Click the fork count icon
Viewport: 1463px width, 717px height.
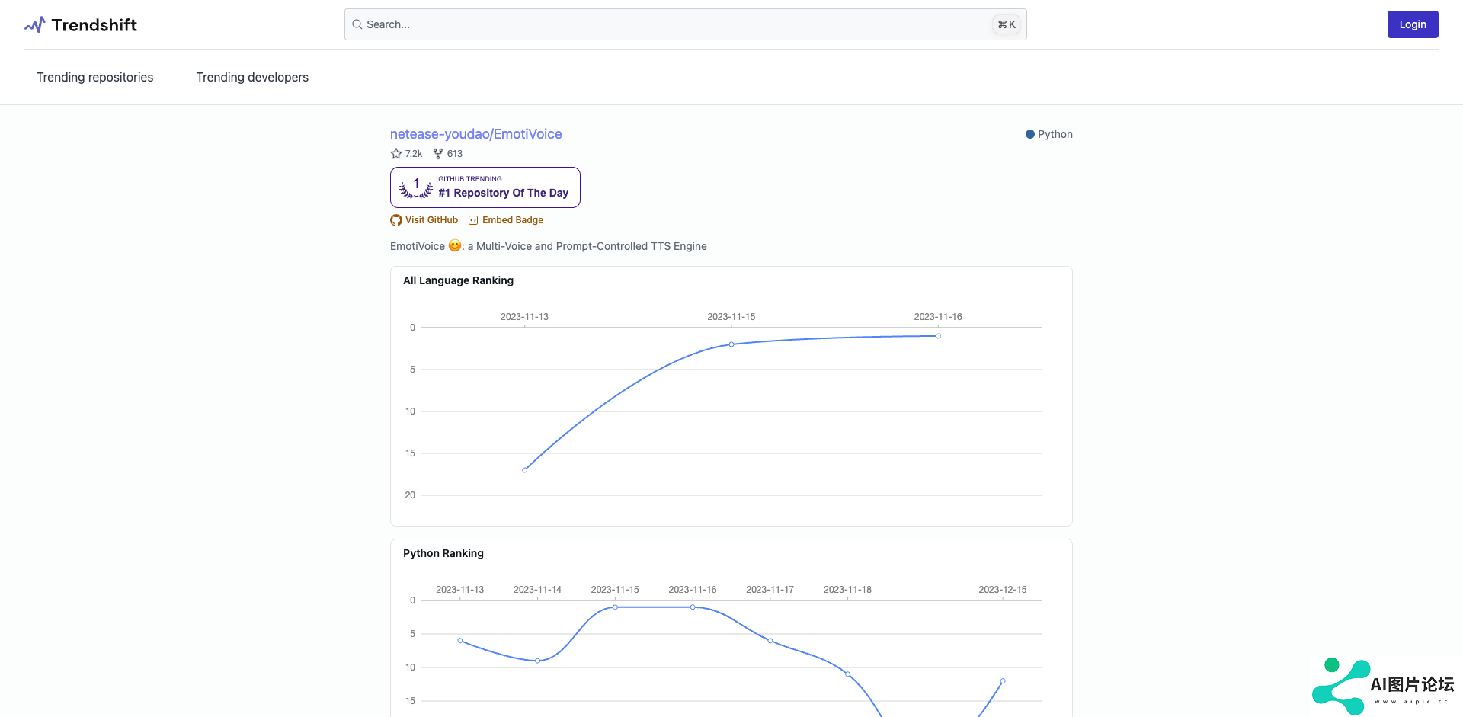[x=438, y=154]
